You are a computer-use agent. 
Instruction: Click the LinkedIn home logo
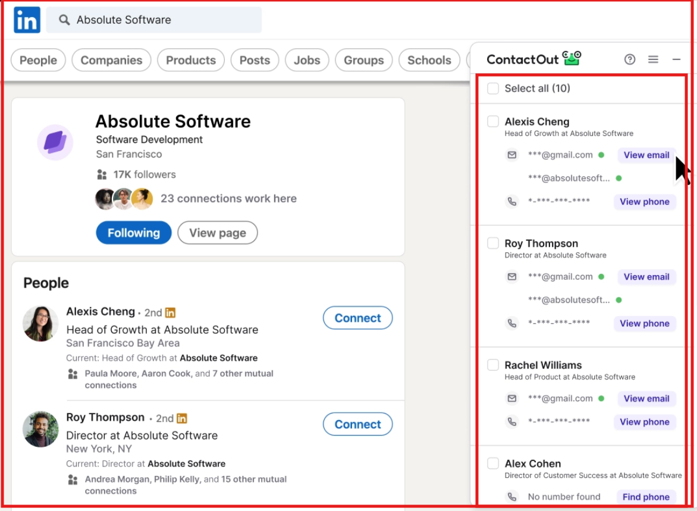[x=27, y=20]
